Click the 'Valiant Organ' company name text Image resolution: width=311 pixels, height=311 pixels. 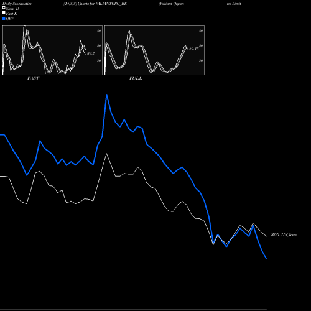point(172,4)
